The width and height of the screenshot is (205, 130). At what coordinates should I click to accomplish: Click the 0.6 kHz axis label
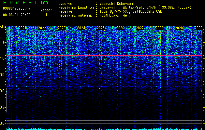[3, 123]
